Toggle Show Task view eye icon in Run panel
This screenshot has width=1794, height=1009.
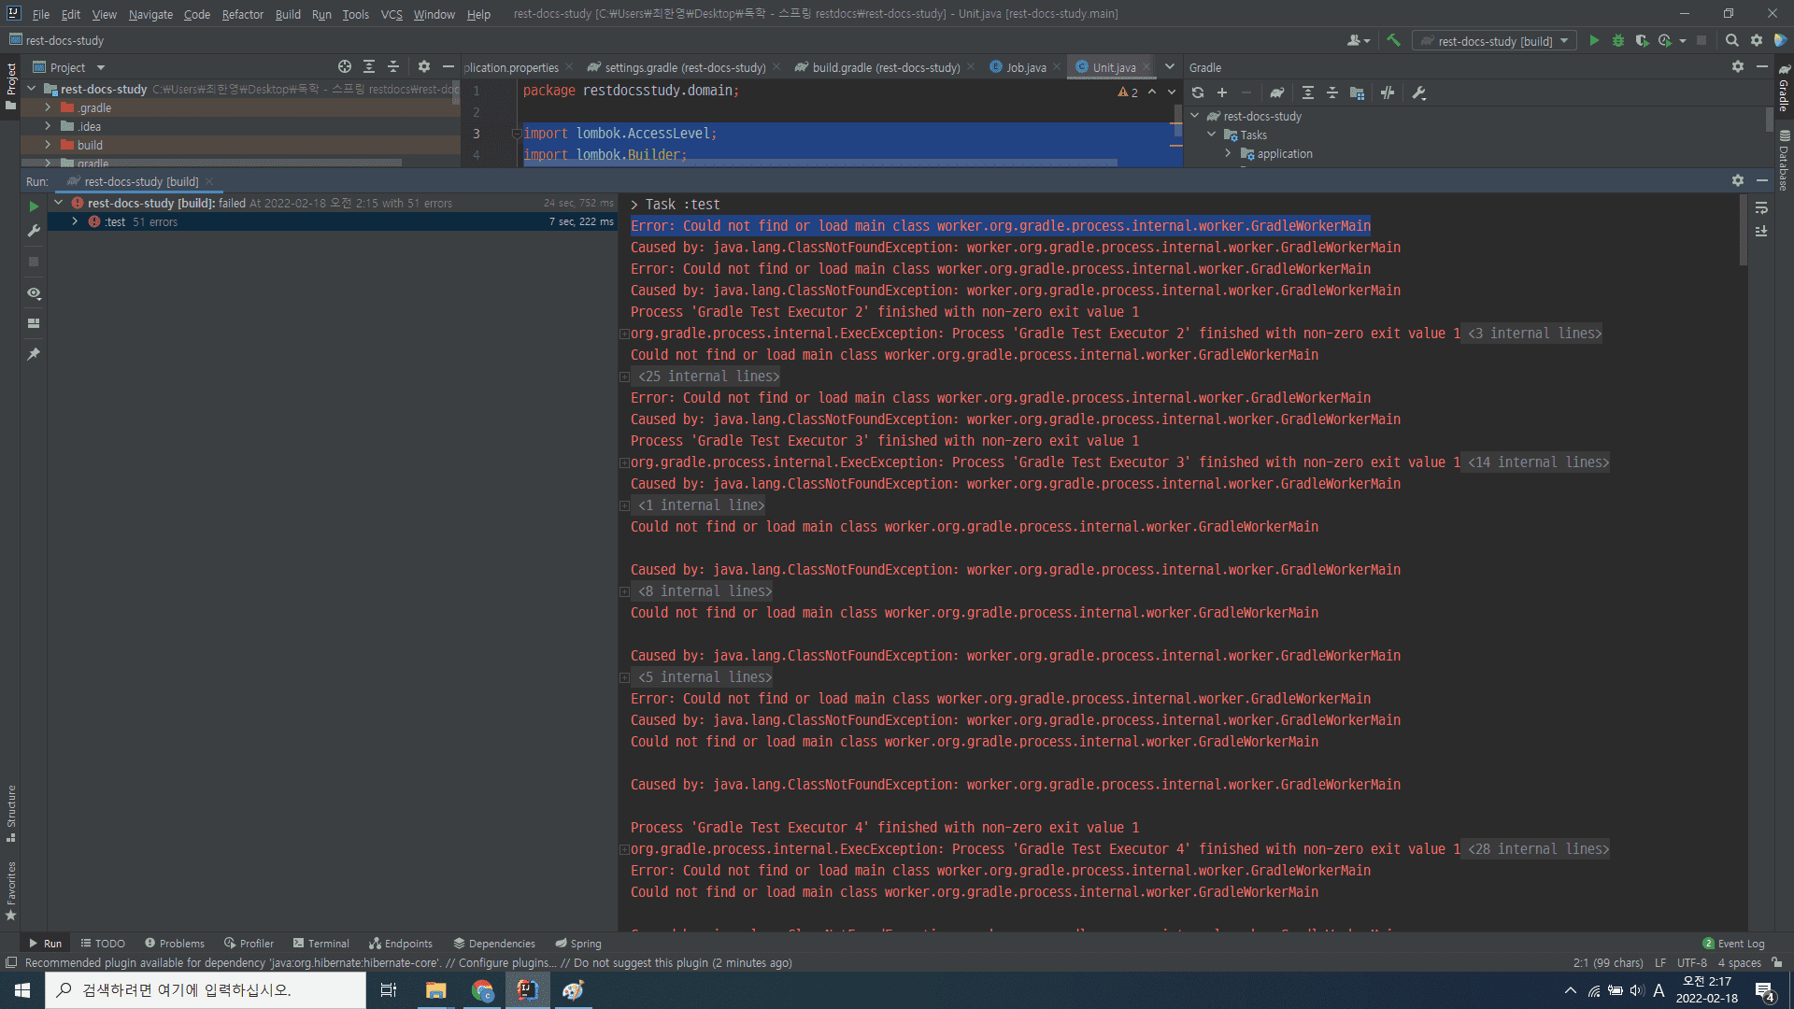click(x=34, y=293)
